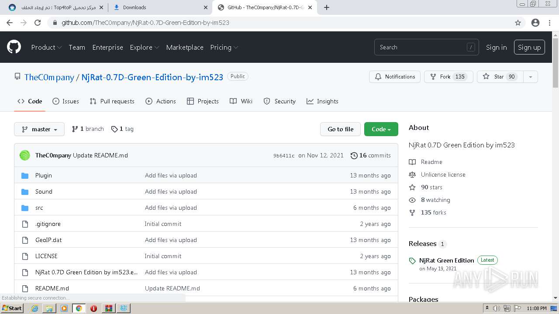This screenshot has height=314, width=559.
Task: Click the Star button
Action: (500, 77)
